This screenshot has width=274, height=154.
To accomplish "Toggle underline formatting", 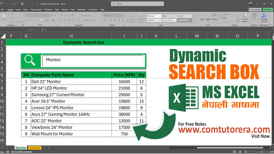I will click(x=34, y=20).
